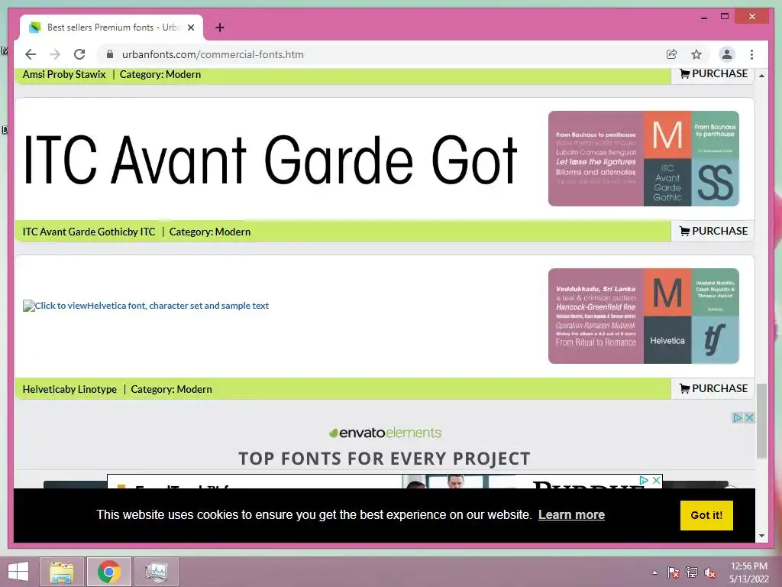782x587 pixels.
Task: Click the vertical scrollbar thumb
Action: coord(761,421)
